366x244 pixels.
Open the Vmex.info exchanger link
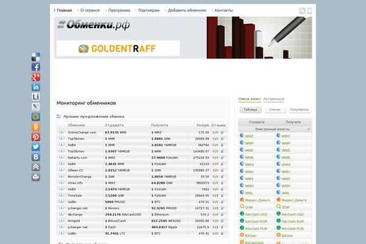coord(75,183)
